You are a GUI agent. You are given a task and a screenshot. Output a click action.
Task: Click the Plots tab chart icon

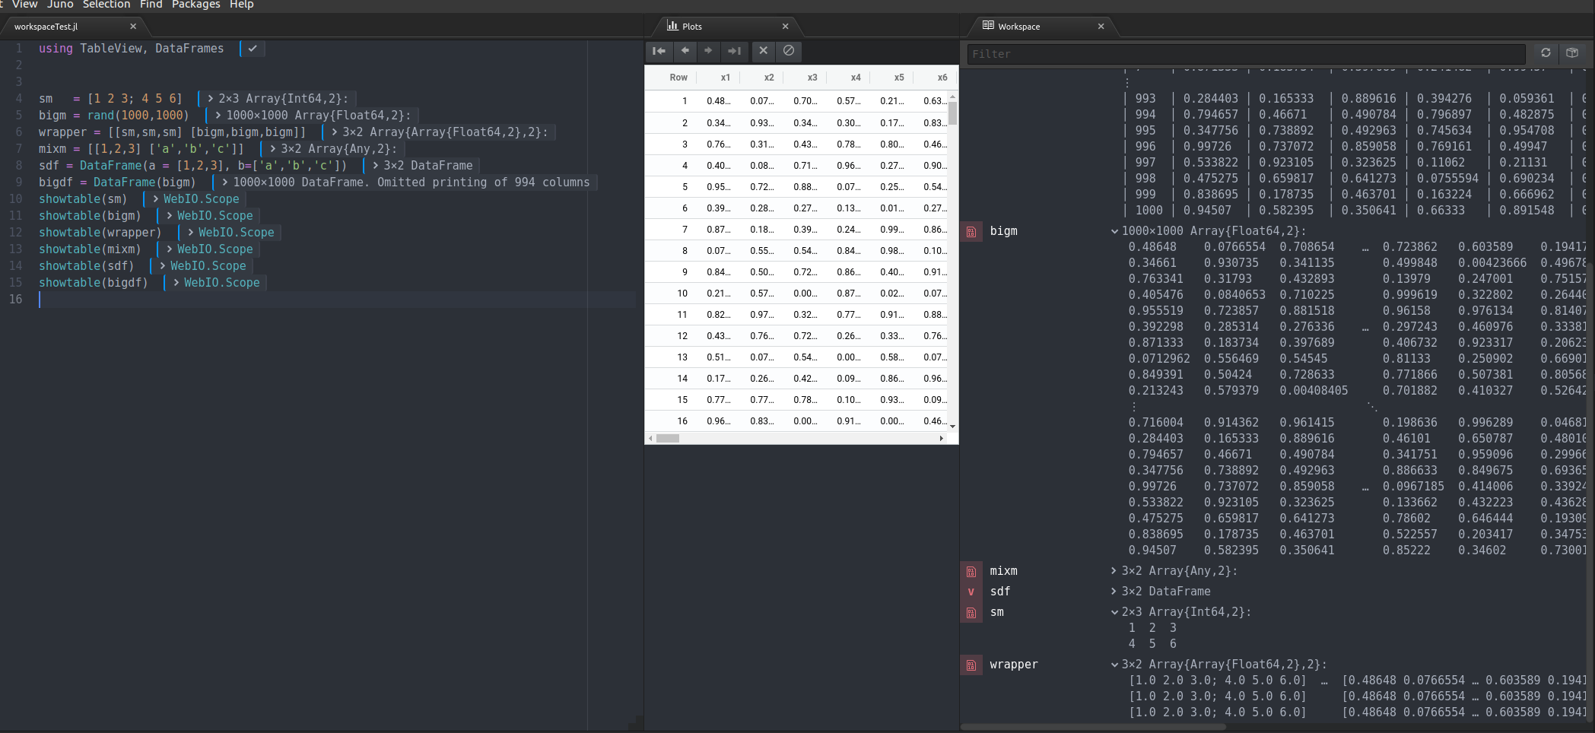672,26
